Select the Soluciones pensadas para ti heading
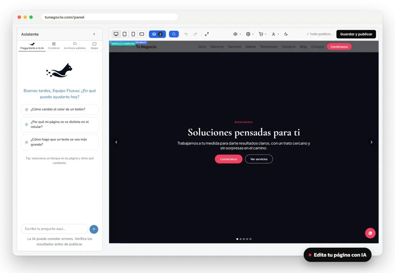The width and height of the screenshot is (395, 273). [x=244, y=133]
